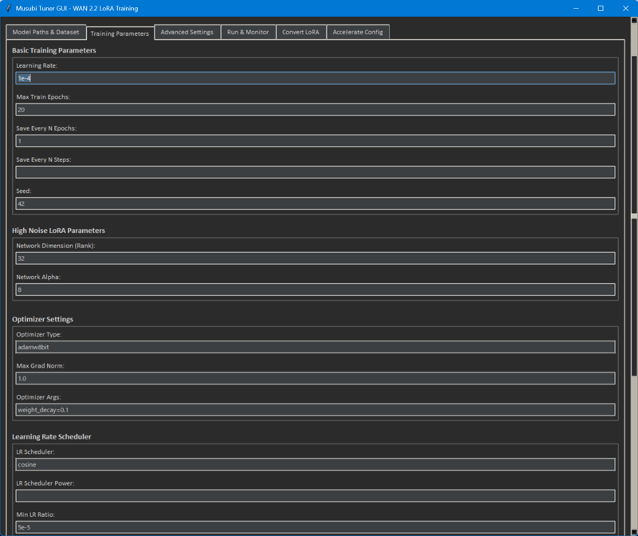
Task: Click the Musubi Tuner feather app icon
Action: [x=8, y=8]
